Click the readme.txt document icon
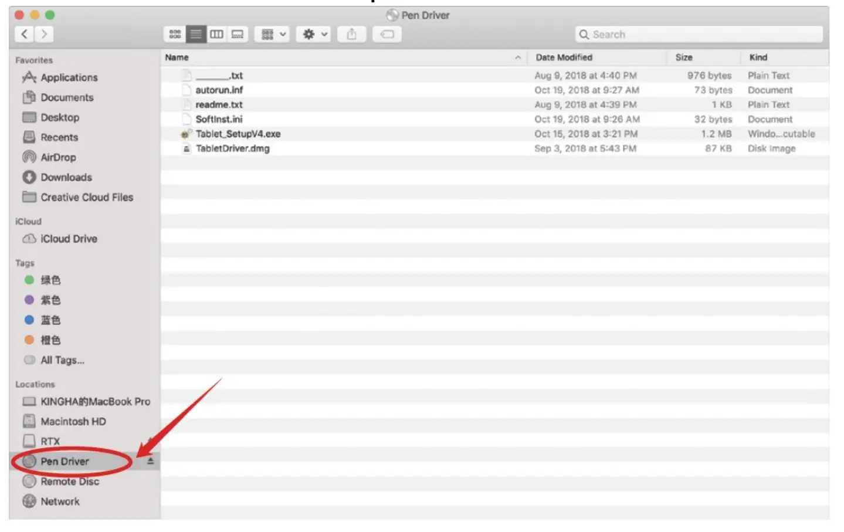The image size is (844, 532). (x=187, y=104)
